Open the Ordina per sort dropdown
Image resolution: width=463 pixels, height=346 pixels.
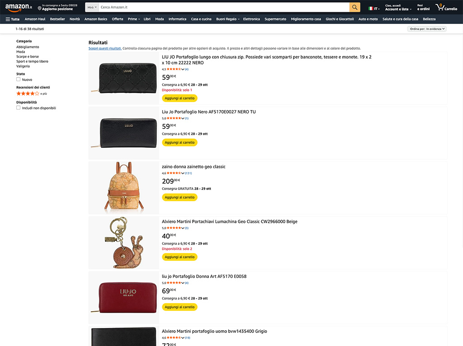tap(427, 29)
